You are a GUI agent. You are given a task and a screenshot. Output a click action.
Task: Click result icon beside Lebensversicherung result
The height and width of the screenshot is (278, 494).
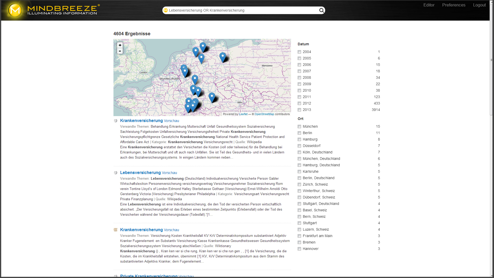[x=116, y=173]
